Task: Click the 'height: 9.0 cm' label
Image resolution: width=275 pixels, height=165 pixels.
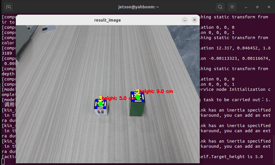Action: click(156, 91)
